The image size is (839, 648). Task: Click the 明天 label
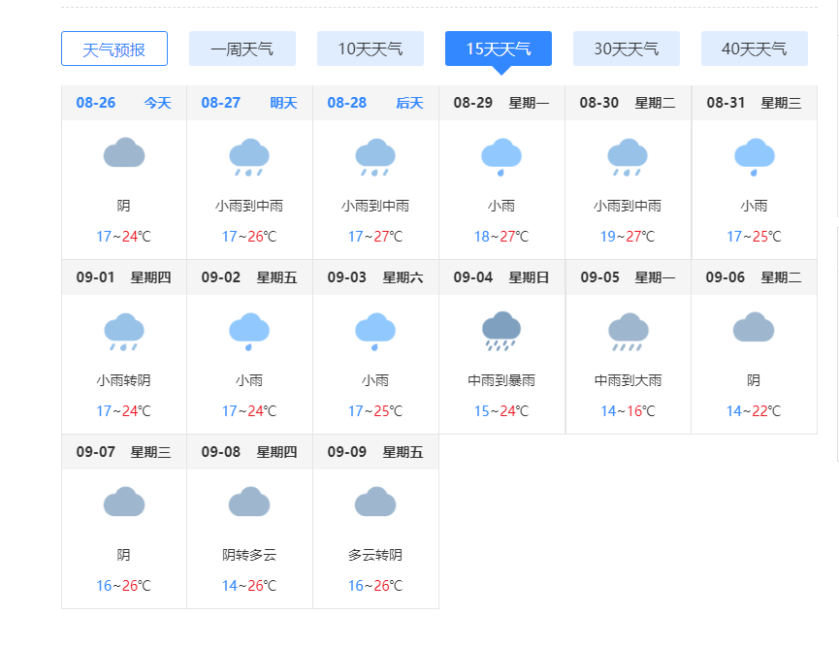(283, 103)
